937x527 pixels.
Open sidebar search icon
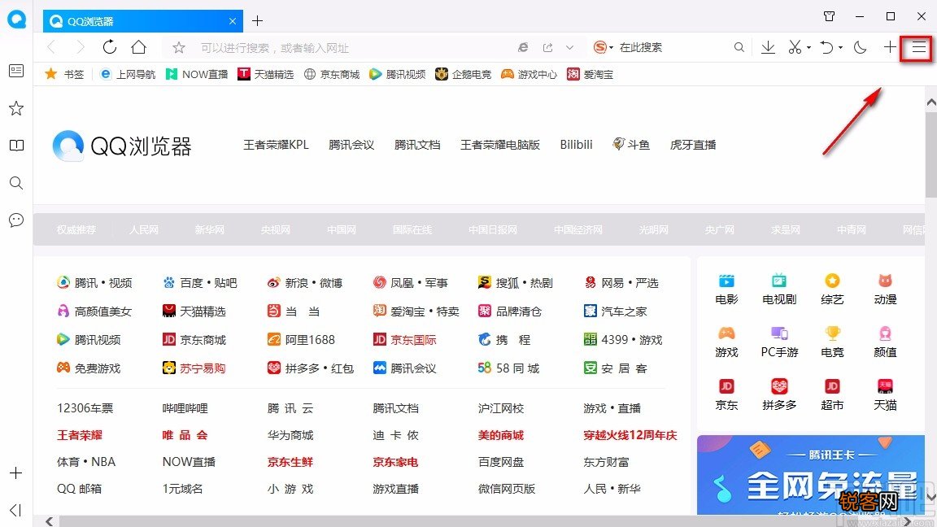coord(16,183)
